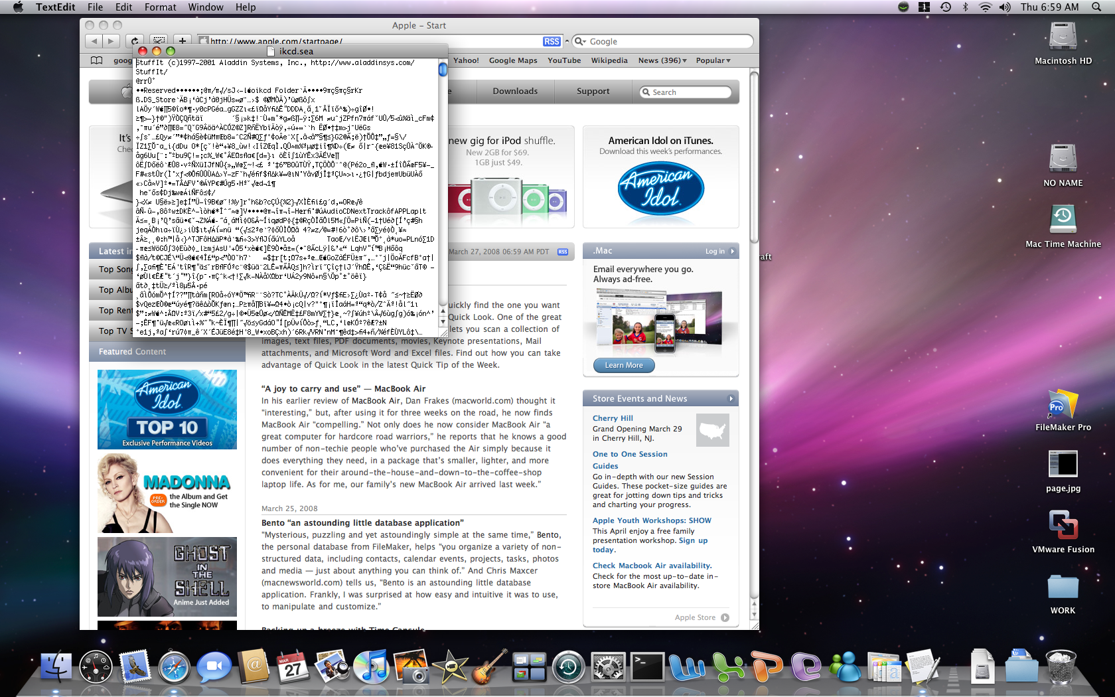The height and width of the screenshot is (697, 1115).
Task: Follow the Check Macbook Air availability link
Action: (652, 566)
